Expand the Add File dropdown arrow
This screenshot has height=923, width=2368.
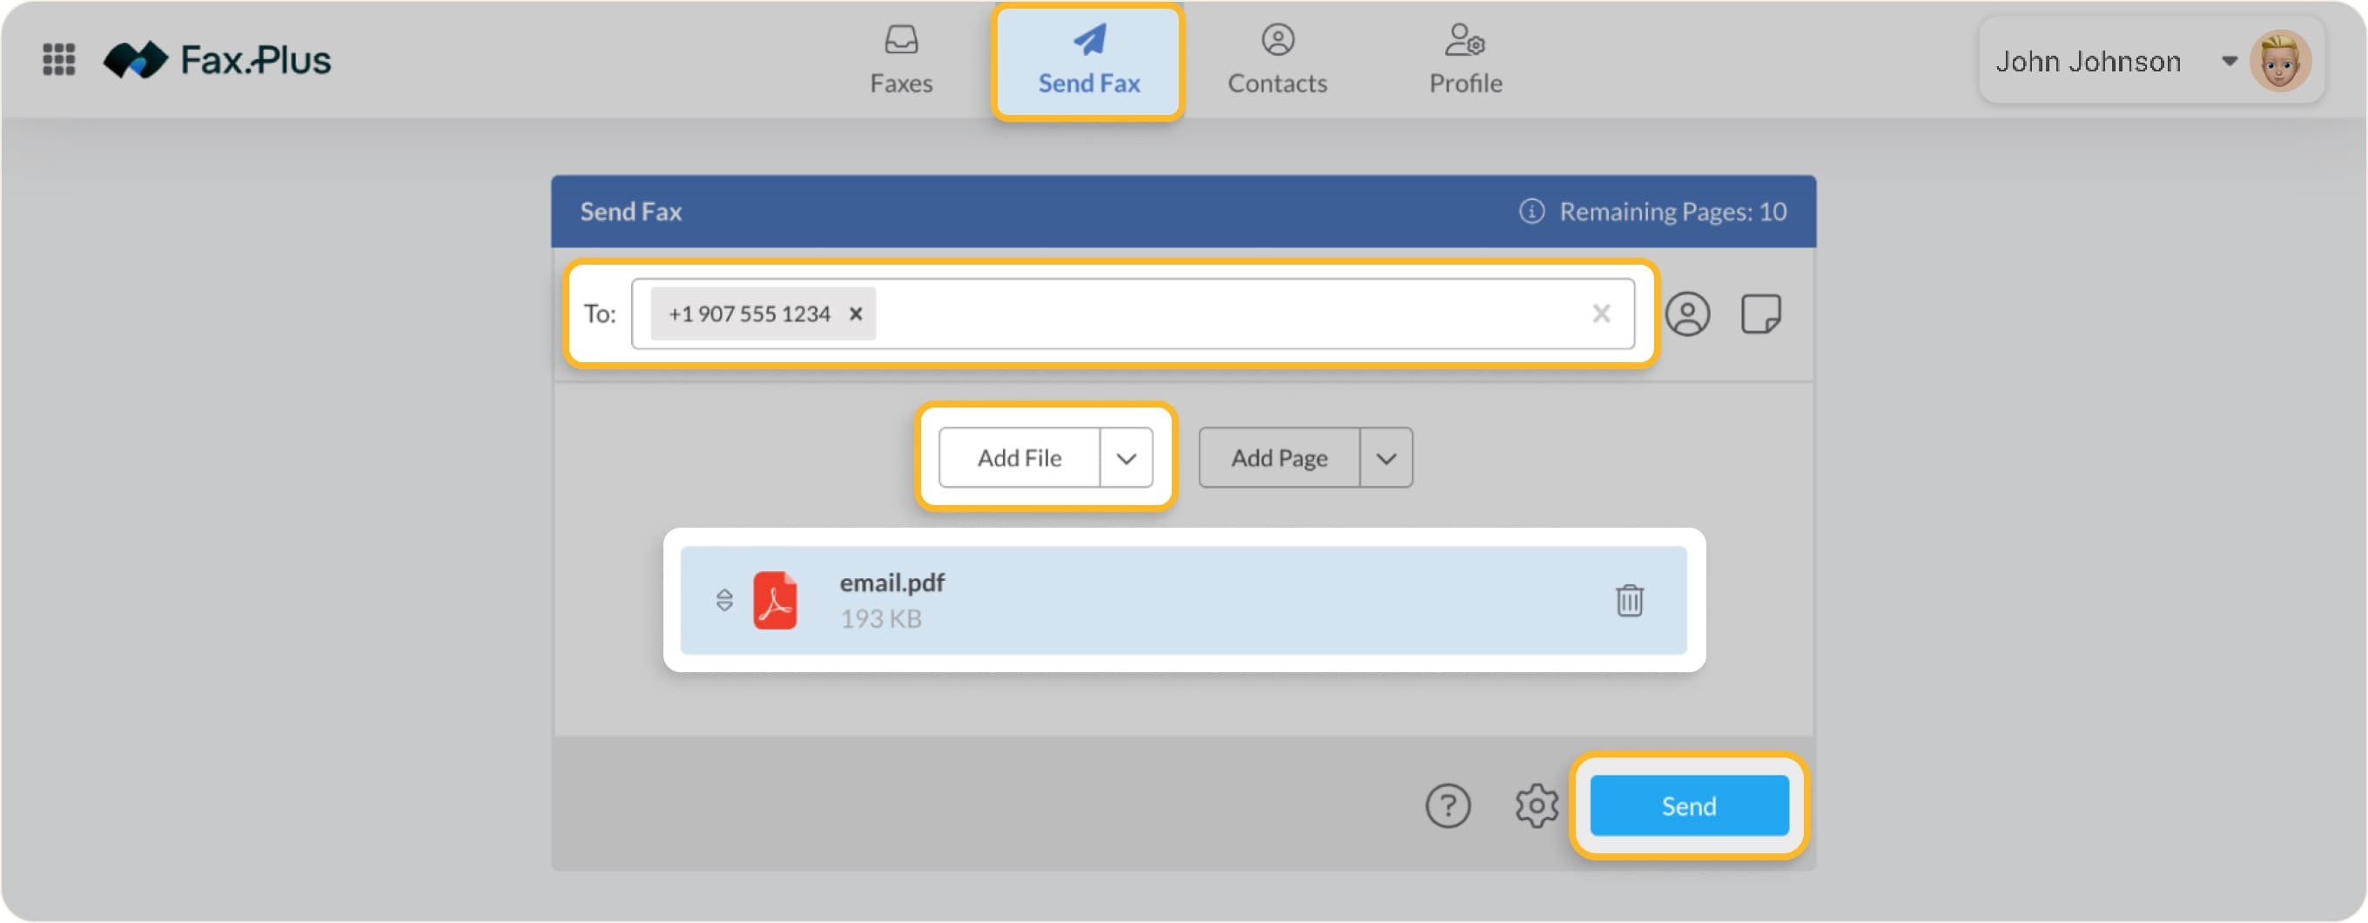[1126, 457]
